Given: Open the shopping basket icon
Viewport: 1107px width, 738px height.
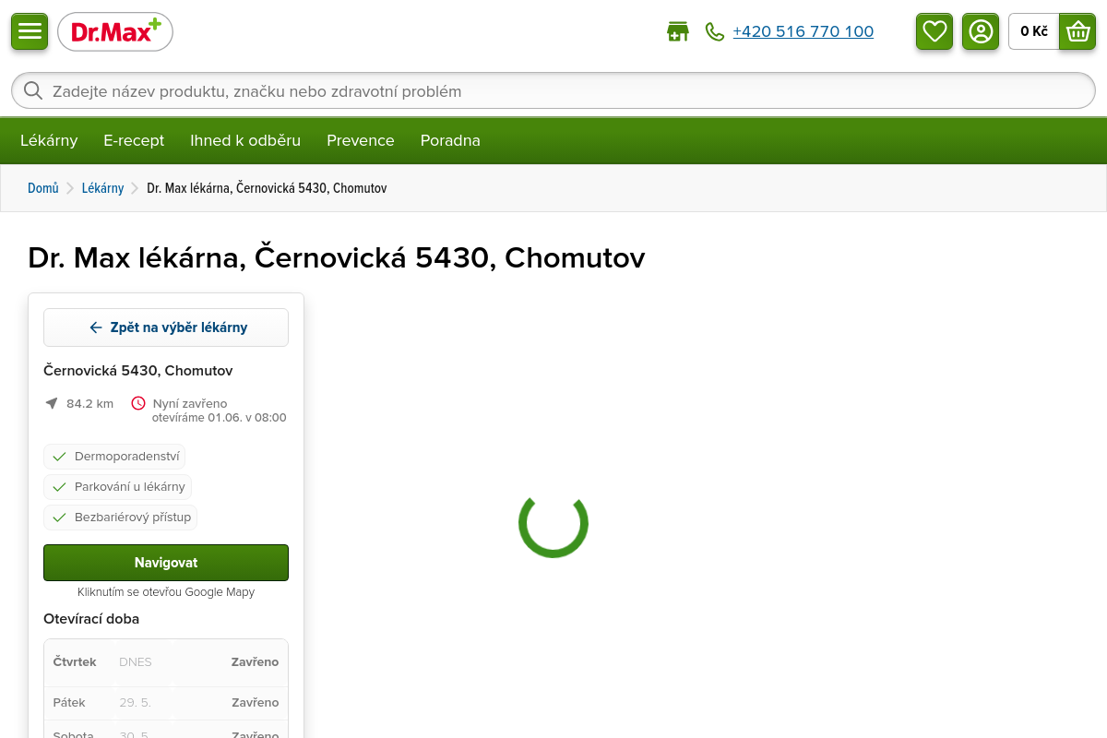Looking at the screenshot, I should tap(1077, 31).
